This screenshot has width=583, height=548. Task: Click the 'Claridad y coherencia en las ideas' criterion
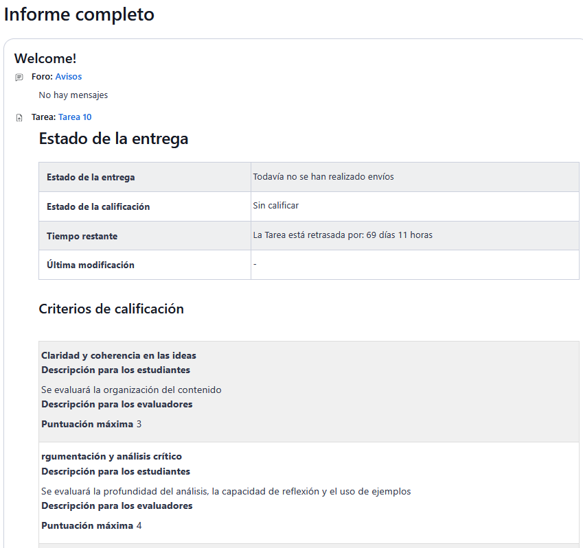pyautogui.click(x=119, y=356)
